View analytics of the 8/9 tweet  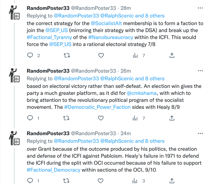pyautogui.click(x=135, y=118)
